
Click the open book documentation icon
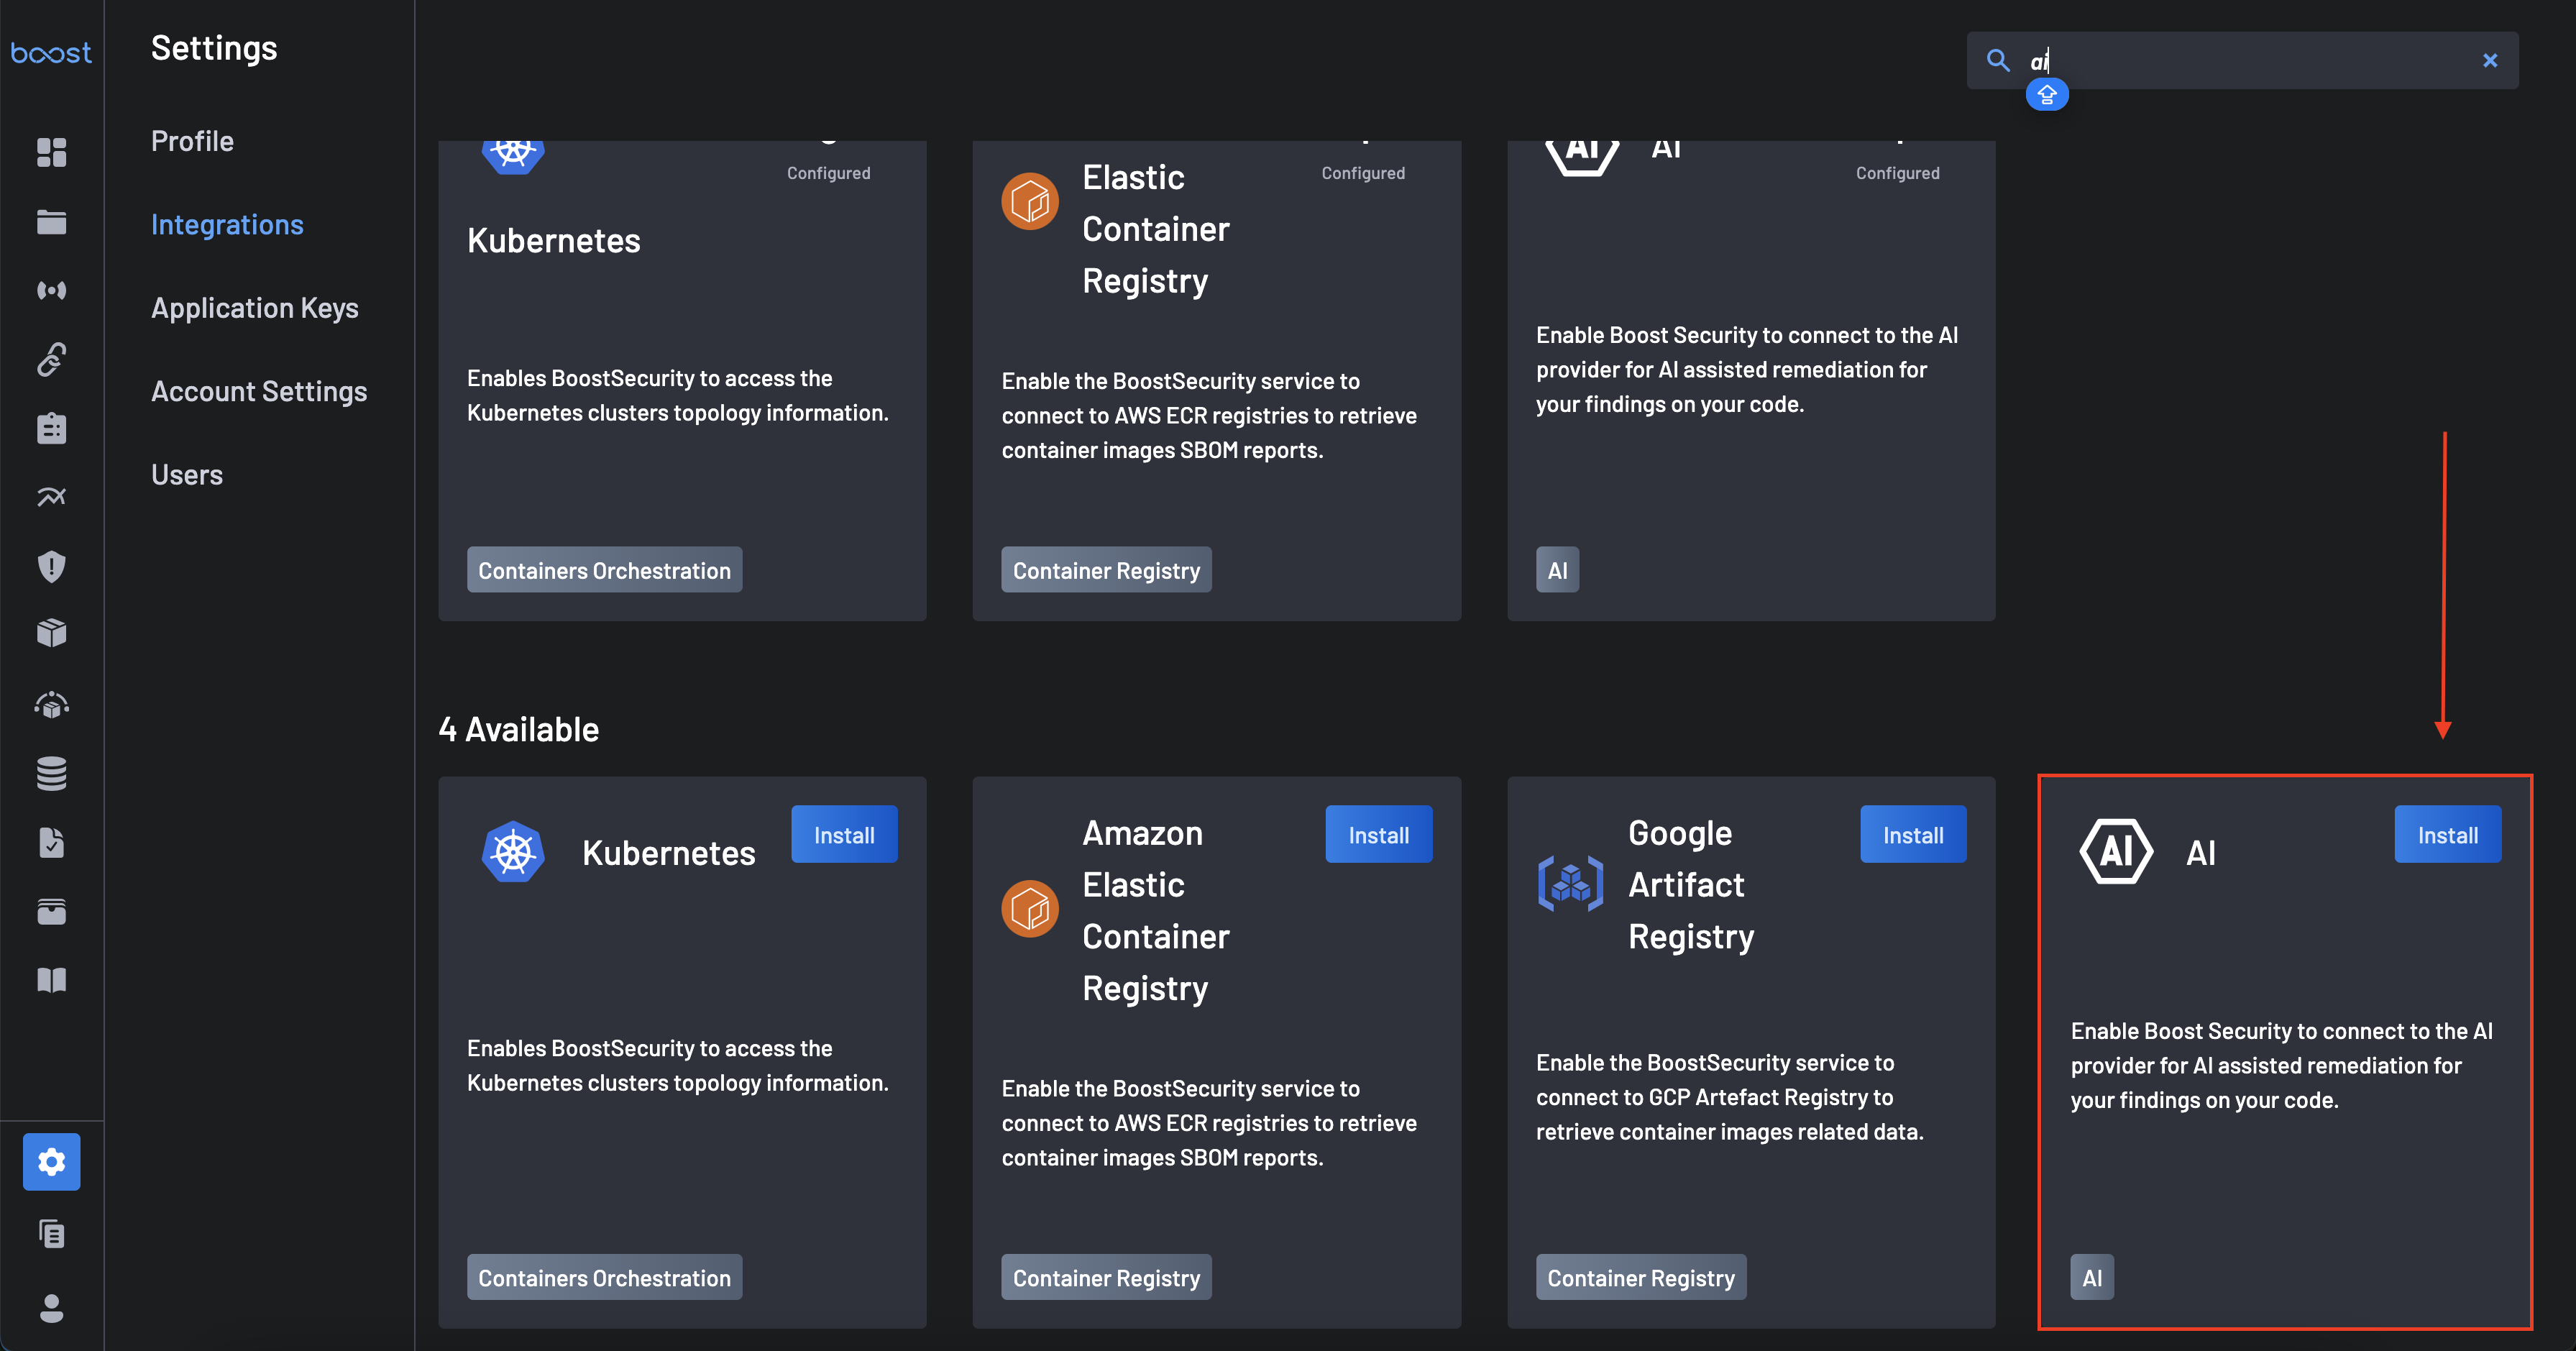[x=51, y=980]
